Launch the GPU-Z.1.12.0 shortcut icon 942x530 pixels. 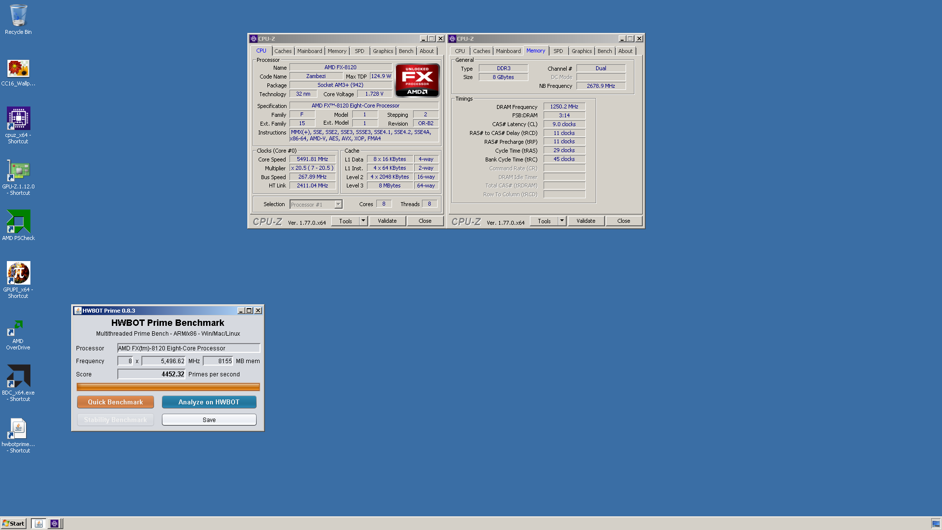coord(18,170)
